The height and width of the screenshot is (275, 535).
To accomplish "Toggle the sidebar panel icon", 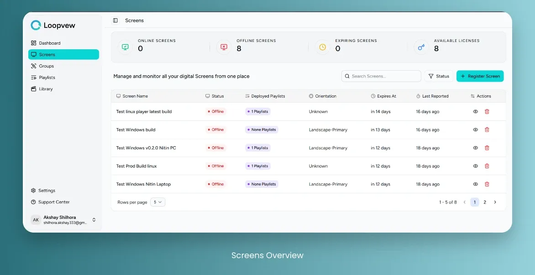I will click(115, 21).
